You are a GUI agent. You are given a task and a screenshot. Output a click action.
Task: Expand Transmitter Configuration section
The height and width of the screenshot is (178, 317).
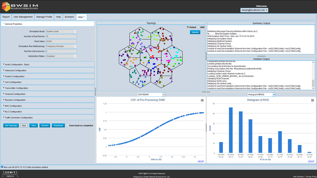pyautogui.click(x=48, y=88)
